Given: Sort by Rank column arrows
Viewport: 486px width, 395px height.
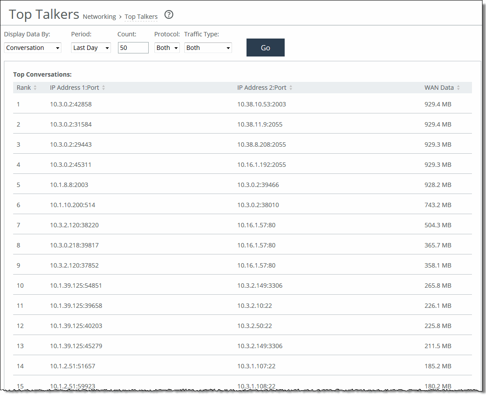Looking at the screenshot, I should (x=35, y=88).
